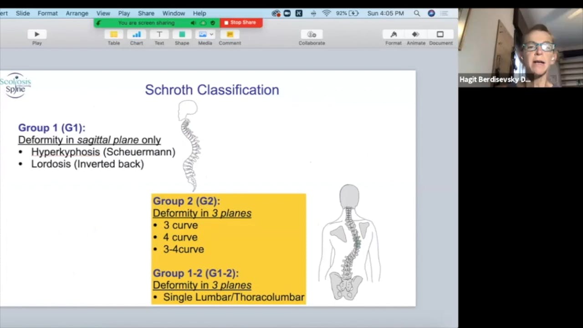Open the Animate panel

(x=416, y=35)
